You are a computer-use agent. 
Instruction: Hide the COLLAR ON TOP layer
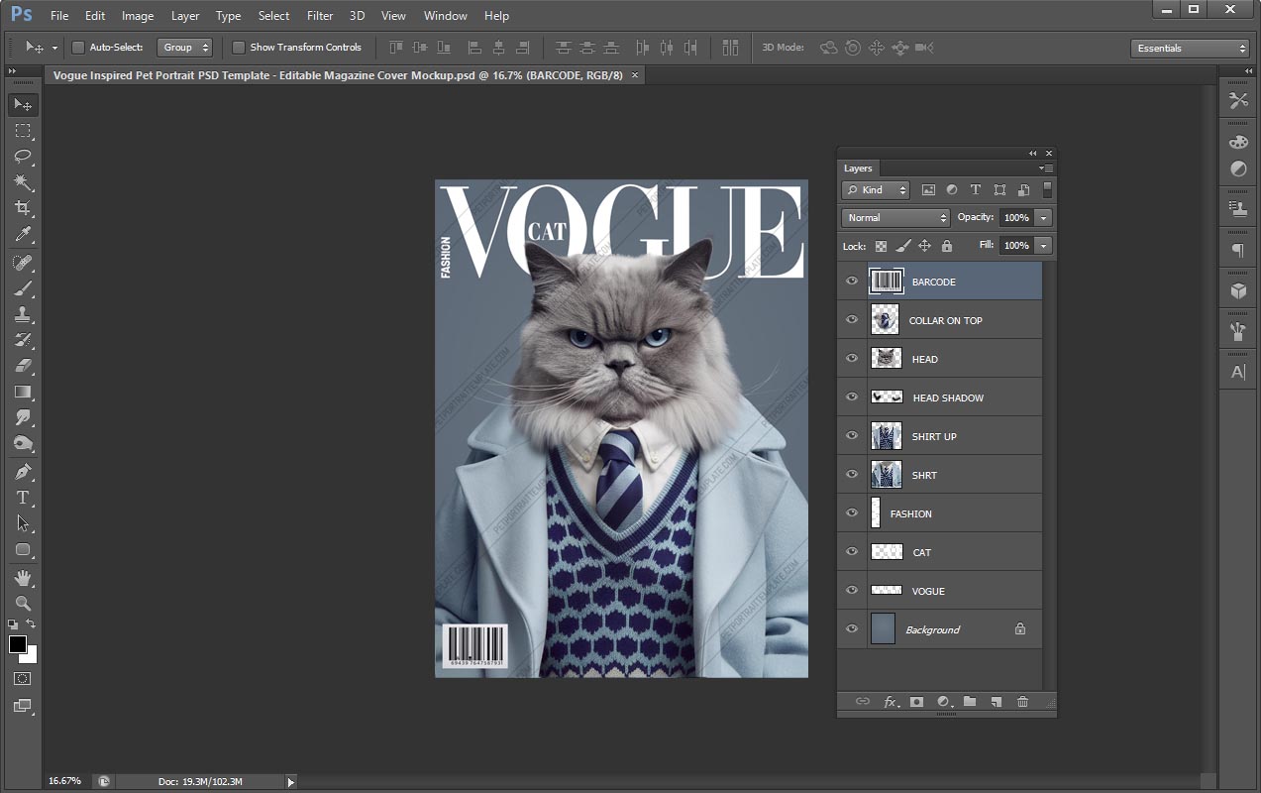coord(851,320)
